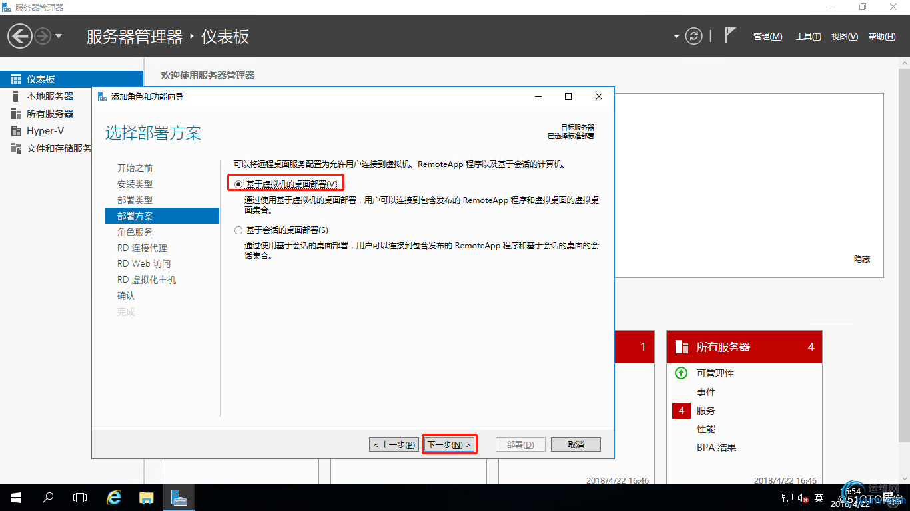Open the Windows Start menu
Image resolution: width=910 pixels, height=511 pixels.
tap(15, 498)
